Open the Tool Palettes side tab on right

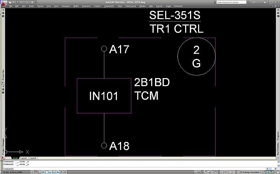(278, 143)
